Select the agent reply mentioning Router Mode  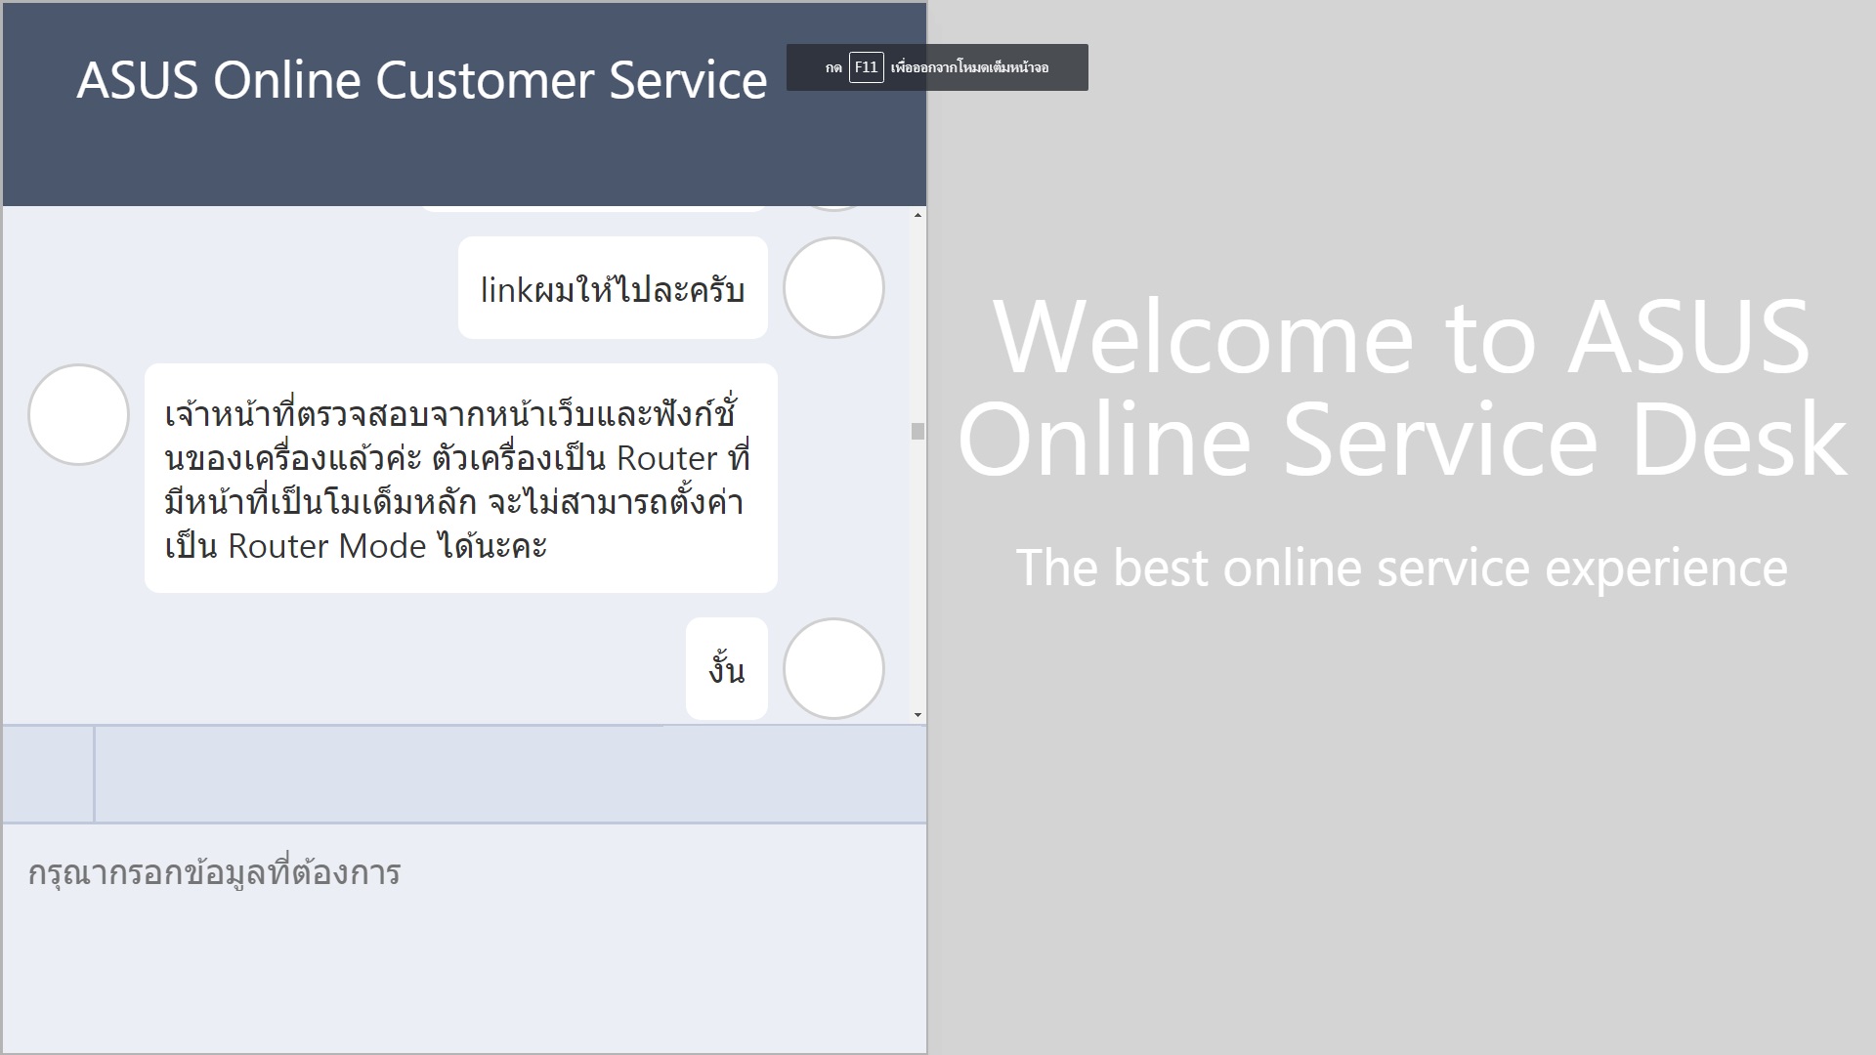pyautogui.click(x=461, y=479)
